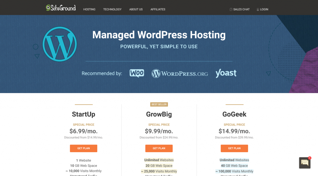This screenshot has width=318, height=176.
Task: Click the SiteGround logo
Action: pos(61,8)
